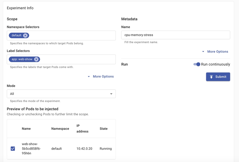The image size is (239, 162).
Task: Click the IP address column header
Action: pos(82,129)
